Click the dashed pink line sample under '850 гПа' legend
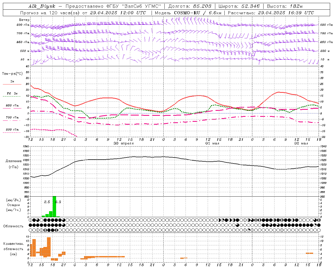Screen dimensions: 334x267 click(x=12, y=108)
